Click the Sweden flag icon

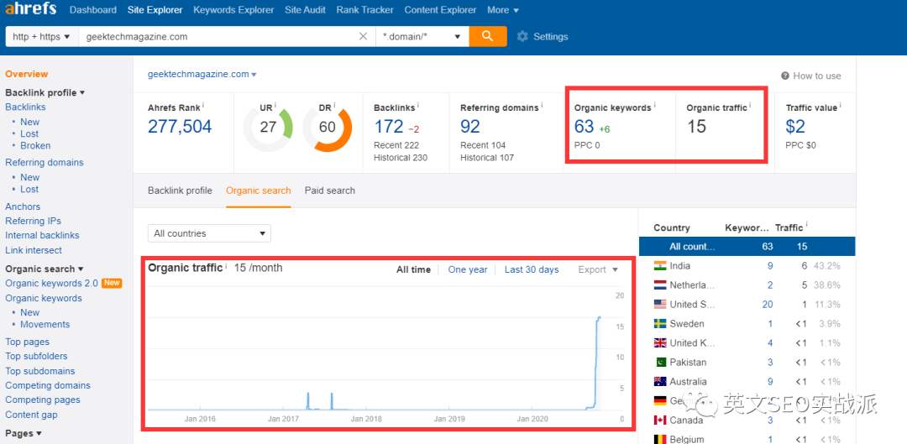pyautogui.click(x=660, y=324)
